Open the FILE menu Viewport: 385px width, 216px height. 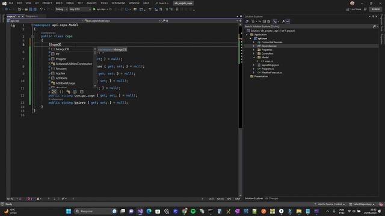pos(11,3)
